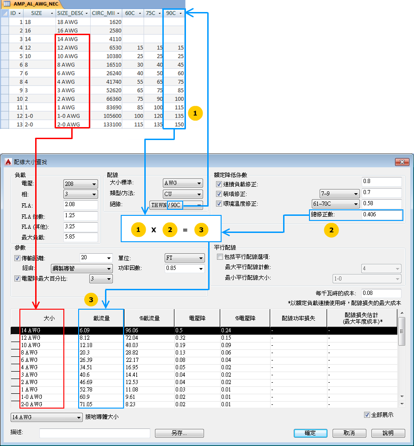
Task: Click the AutoCAD icon in dialog title bar
Action: pyautogui.click(x=8, y=162)
